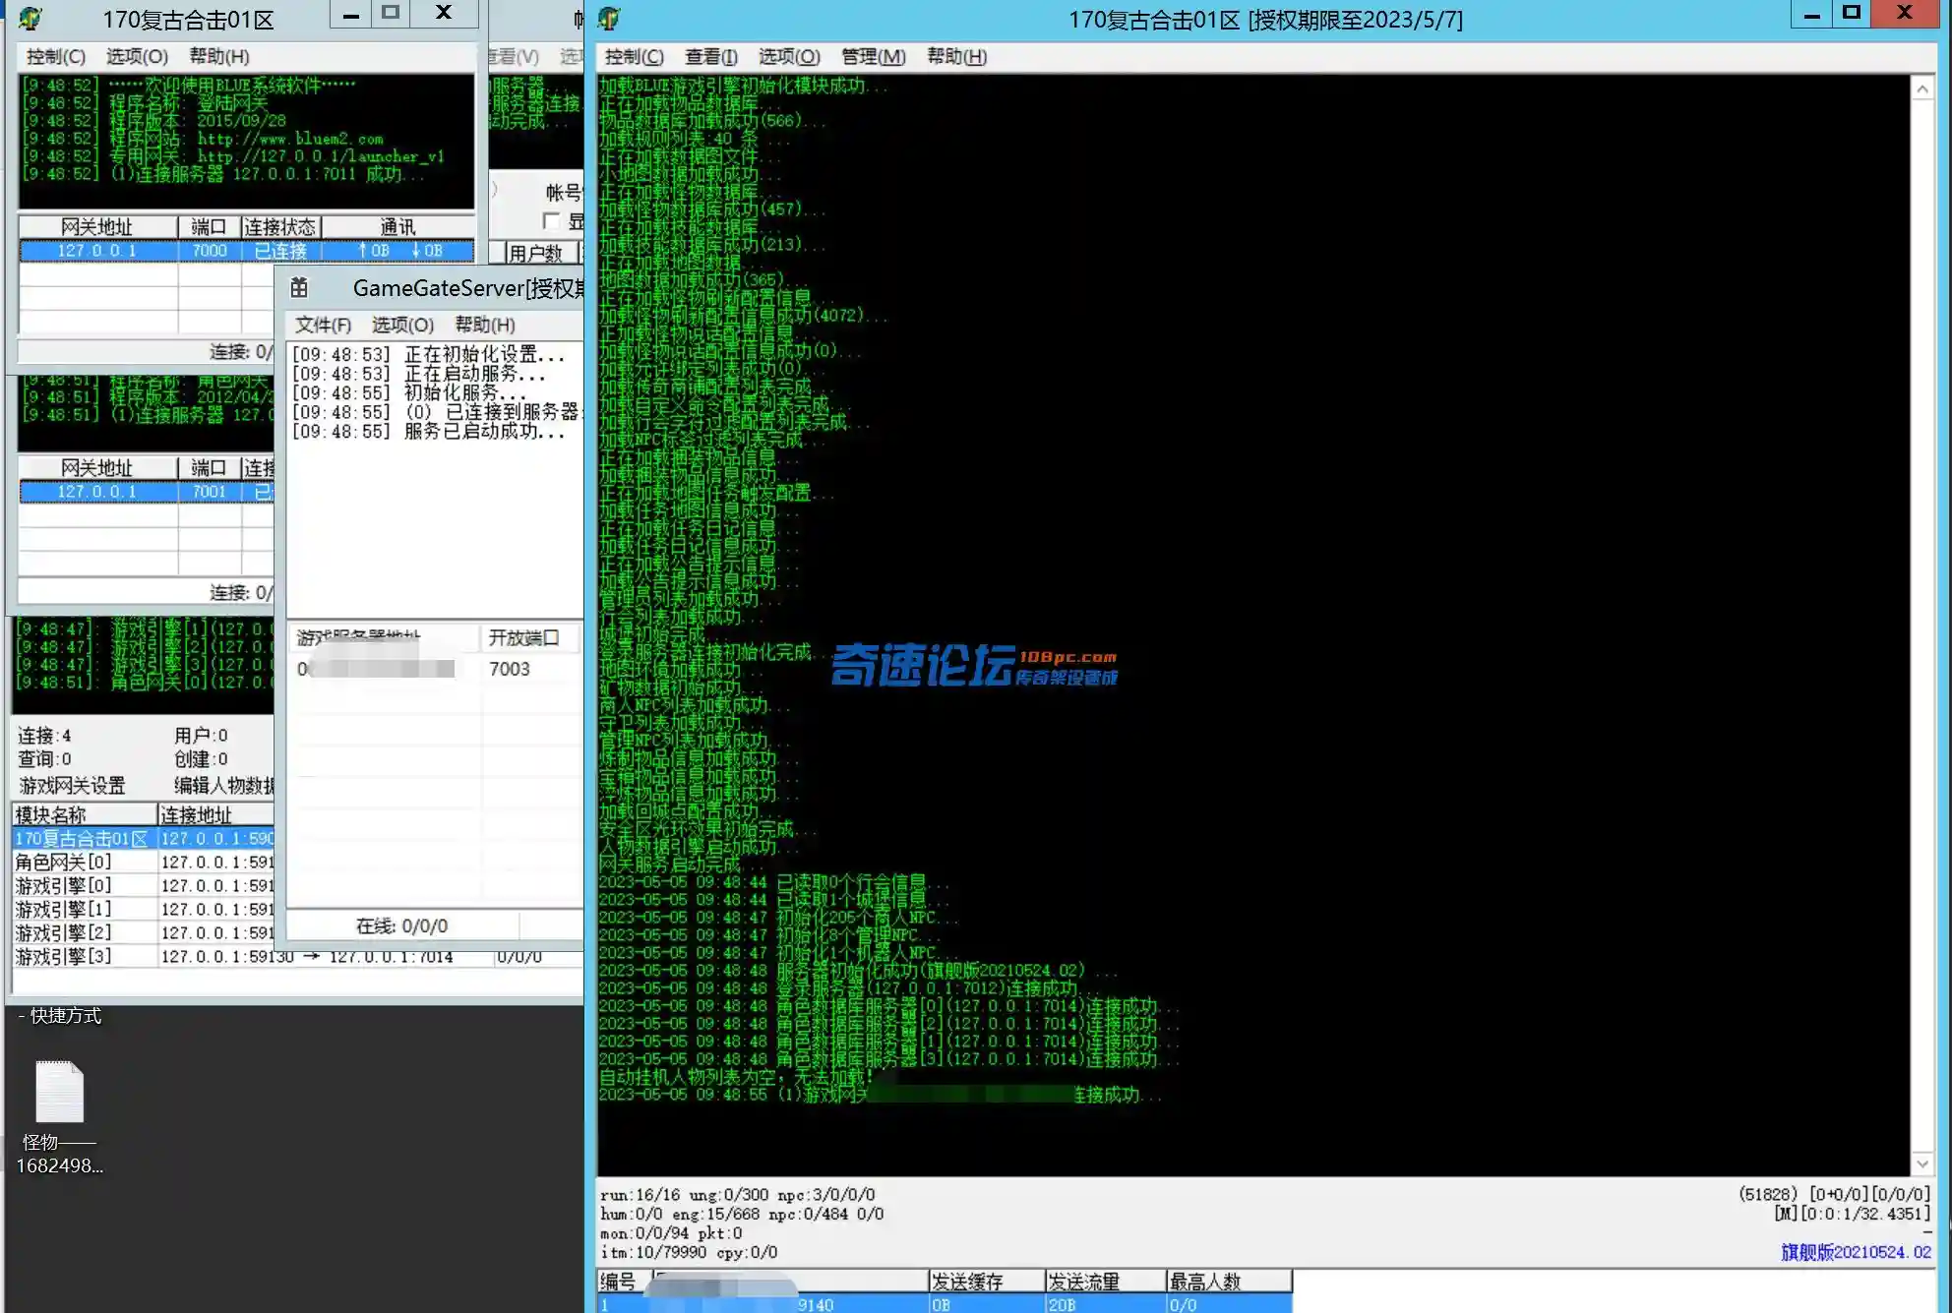Viewport: 1952px width, 1313px height.
Task: Select gateway row 127.0.0.1 port 7001
Action: click(x=147, y=492)
